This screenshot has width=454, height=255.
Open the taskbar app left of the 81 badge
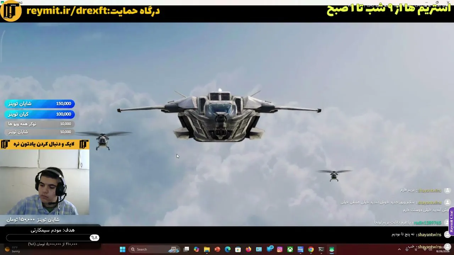pyautogui.click(x=259, y=249)
